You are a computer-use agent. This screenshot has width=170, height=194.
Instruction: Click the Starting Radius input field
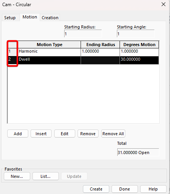tap(83, 34)
